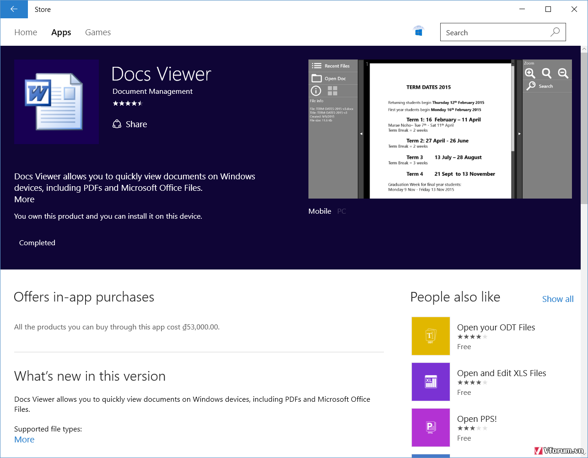Click the Share icon
This screenshot has height=458, width=588.
point(117,124)
